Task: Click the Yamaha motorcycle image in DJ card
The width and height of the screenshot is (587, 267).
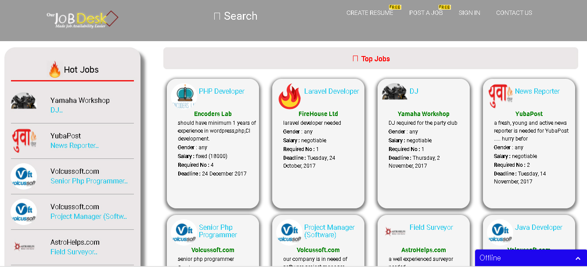Action: pos(394,92)
